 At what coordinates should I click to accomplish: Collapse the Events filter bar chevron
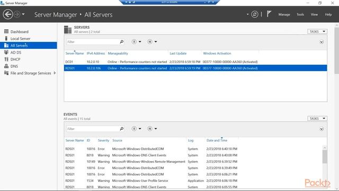pyautogui.click(x=322, y=129)
